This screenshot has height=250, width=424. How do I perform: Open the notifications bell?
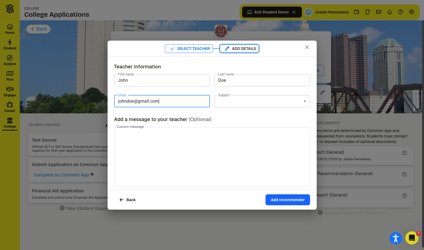click(390, 12)
